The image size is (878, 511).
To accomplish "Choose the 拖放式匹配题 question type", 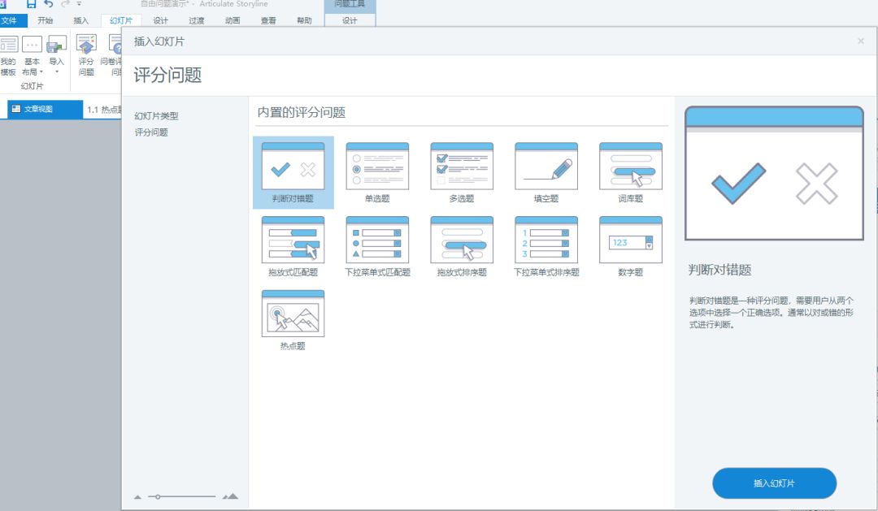I will click(x=293, y=246).
